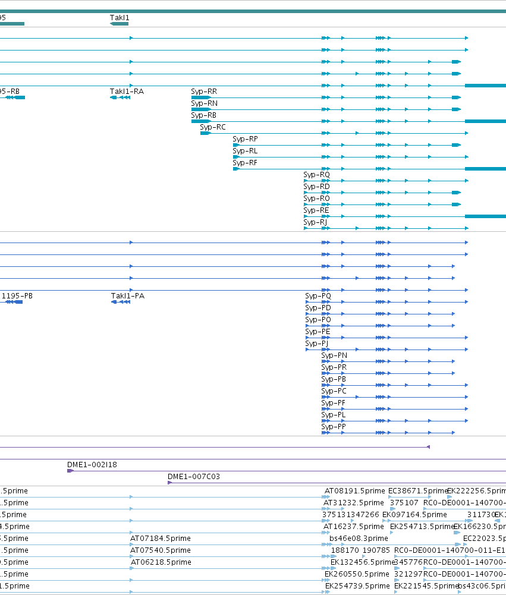Viewport: 506px width, 595px height.
Task: Click the EK221545.5prime EST label
Action: pos(426,586)
